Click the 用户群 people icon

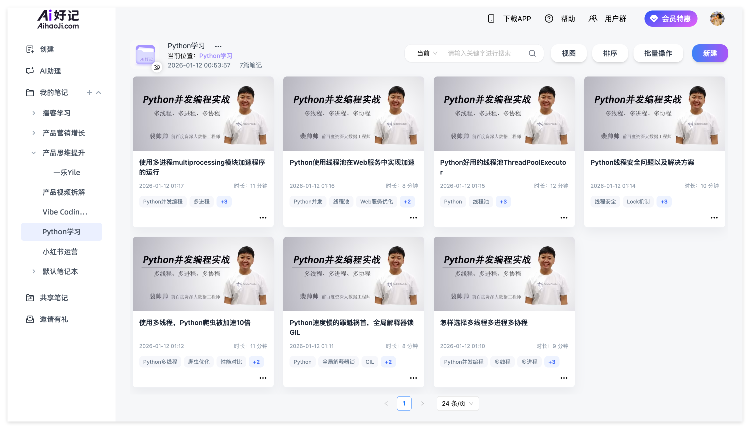593,18
